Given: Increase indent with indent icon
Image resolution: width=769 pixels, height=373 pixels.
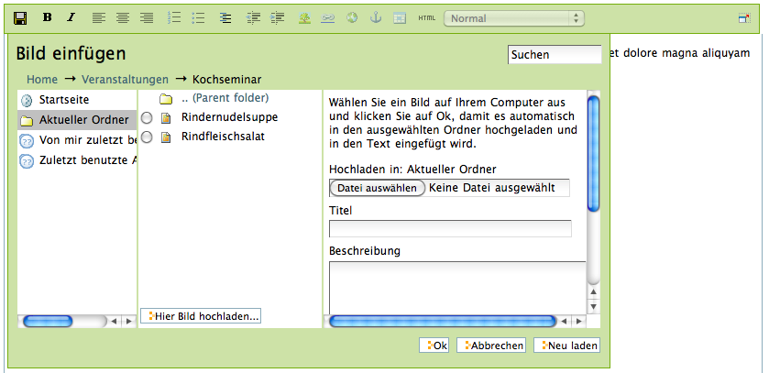Looking at the screenshot, I should 277,18.
